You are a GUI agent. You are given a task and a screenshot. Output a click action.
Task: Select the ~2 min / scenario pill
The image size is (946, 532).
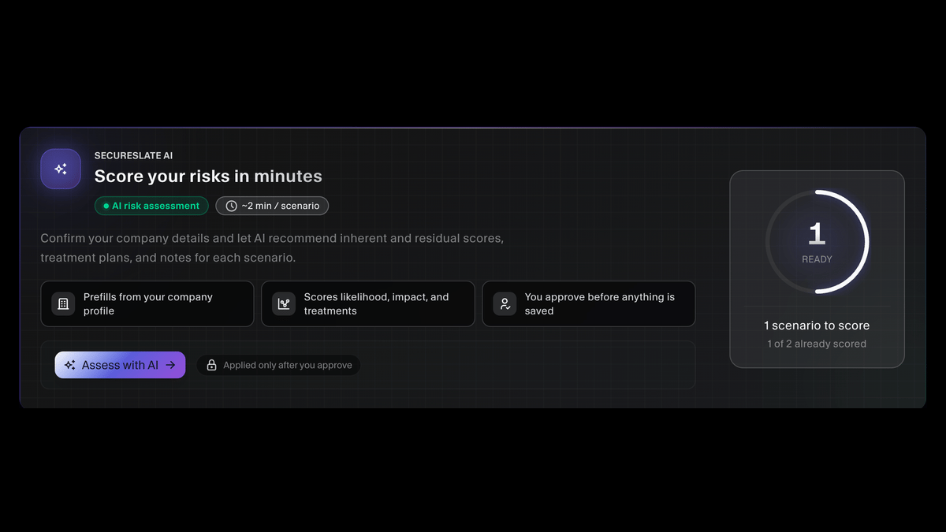pyautogui.click(x=272, y=206)
